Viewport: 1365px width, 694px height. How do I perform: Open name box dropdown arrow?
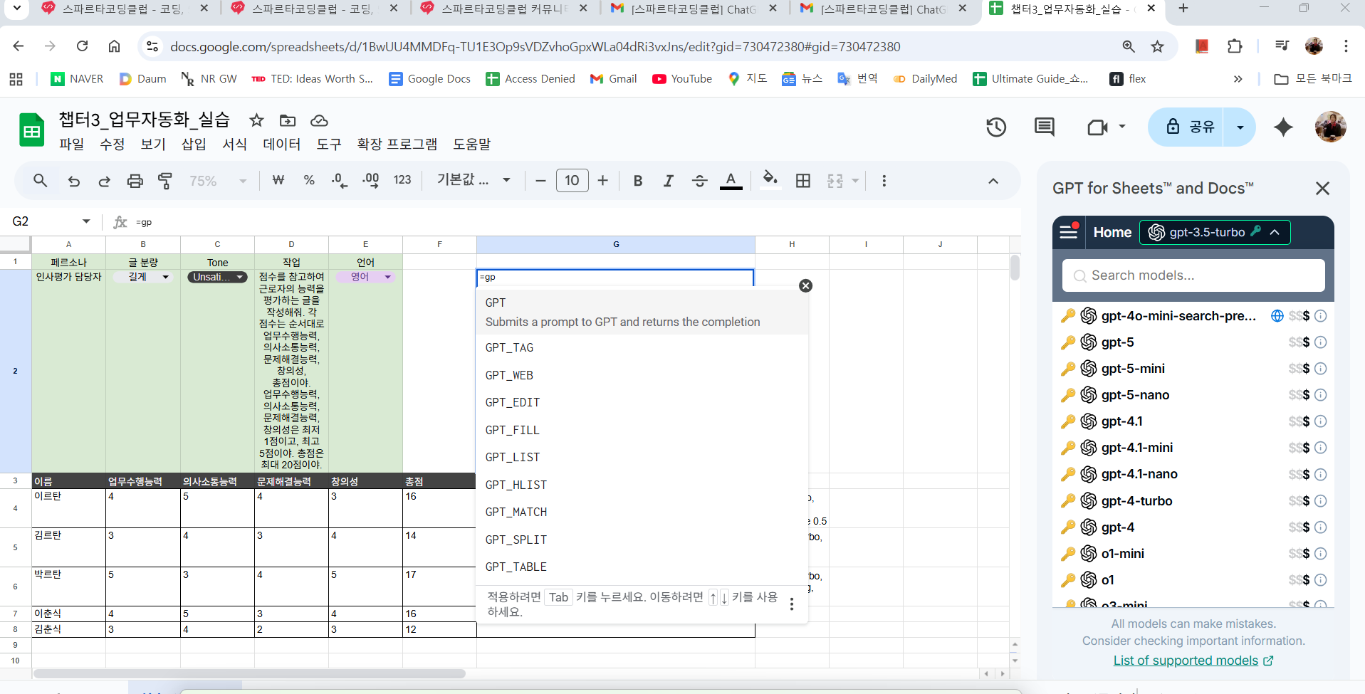(x=86, y=221)
